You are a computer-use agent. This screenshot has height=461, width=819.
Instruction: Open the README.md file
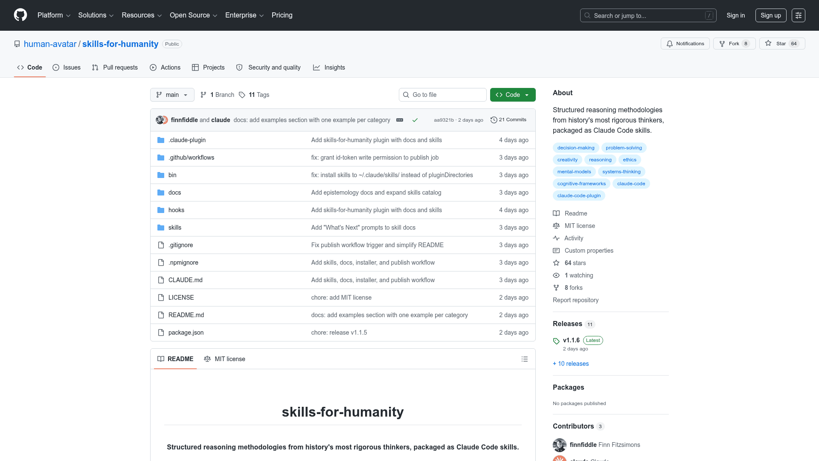point(186,315)
